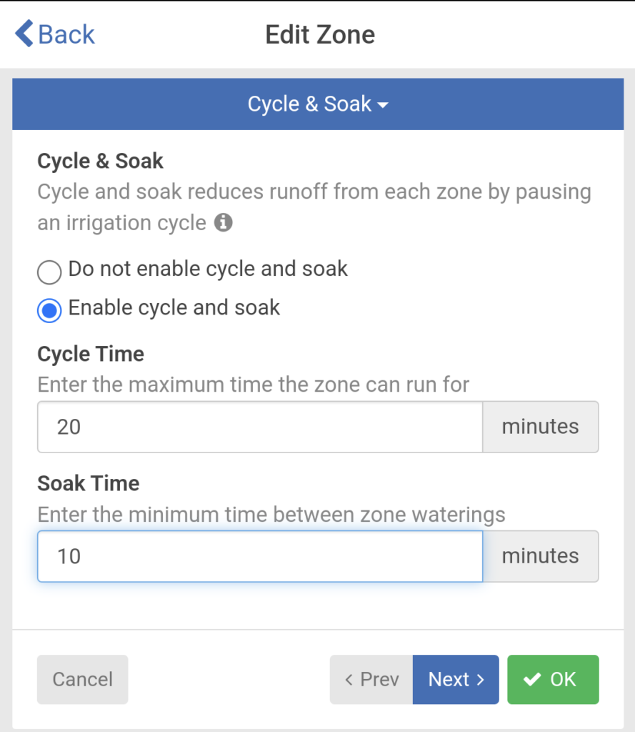Click the checkmark icon on OK button
635x732 pixels.
[x=532, y=679]
